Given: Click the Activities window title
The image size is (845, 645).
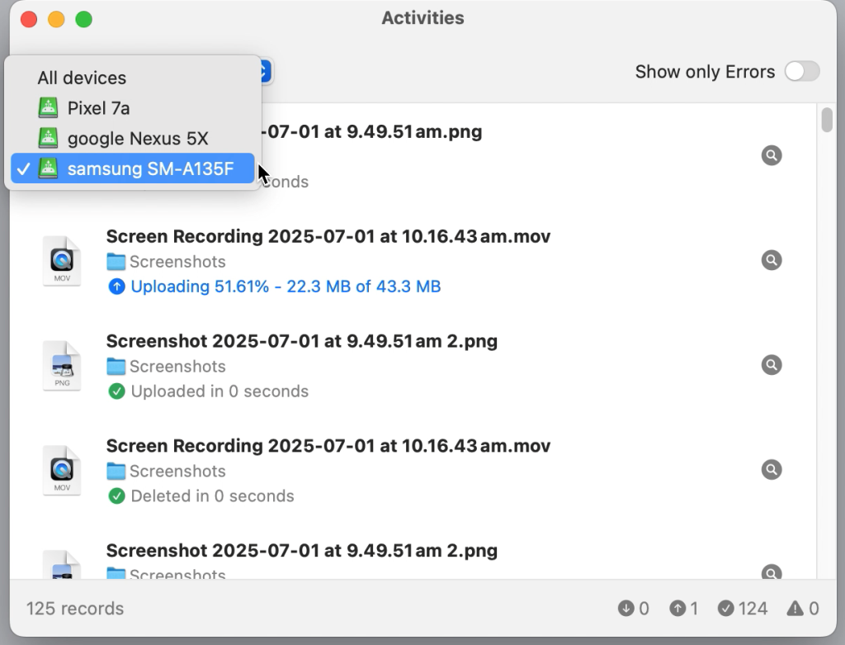Looking at the screenshot, I should pyautogui.click(x=422, y=17).
